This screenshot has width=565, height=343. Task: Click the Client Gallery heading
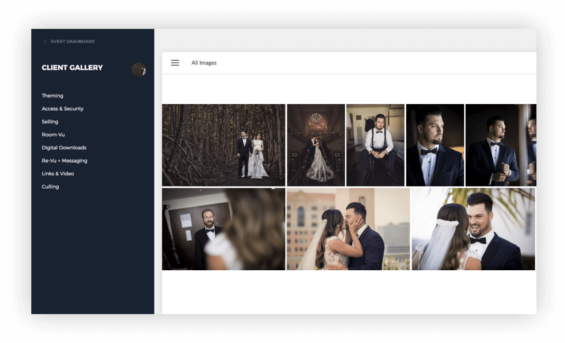click(x=72, y=67)
